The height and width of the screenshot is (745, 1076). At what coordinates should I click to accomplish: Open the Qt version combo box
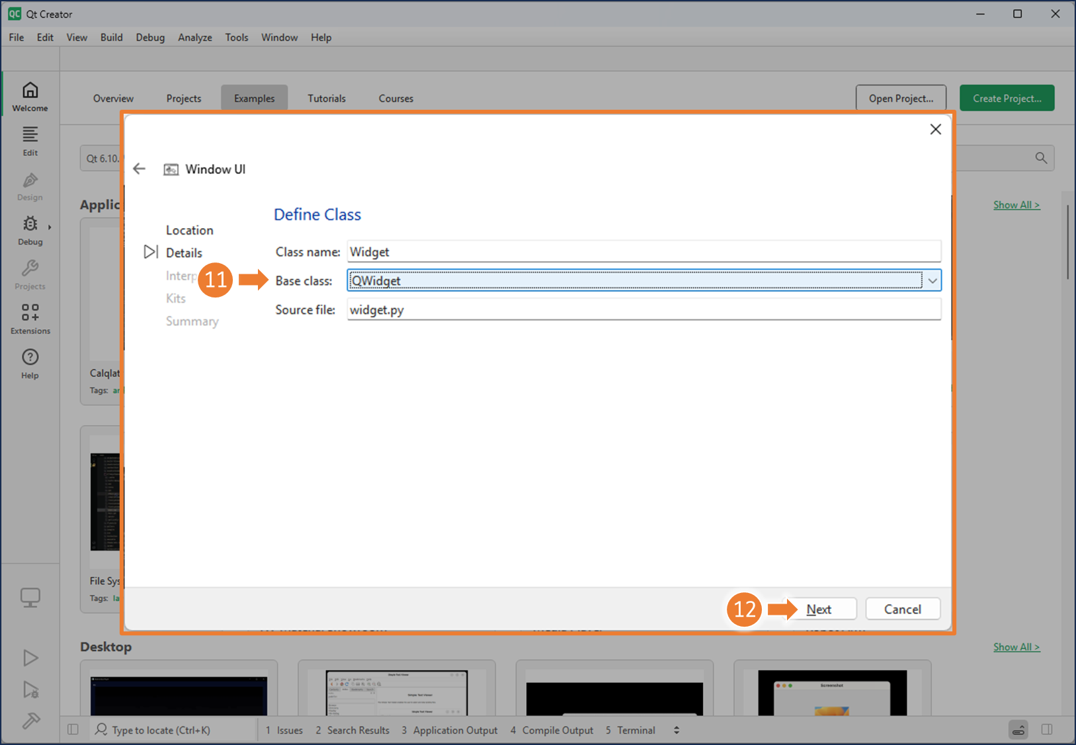[x=101, y=159]
